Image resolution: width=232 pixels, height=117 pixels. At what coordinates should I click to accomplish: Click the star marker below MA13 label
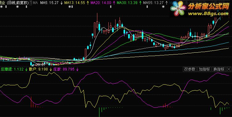[70, 7]
